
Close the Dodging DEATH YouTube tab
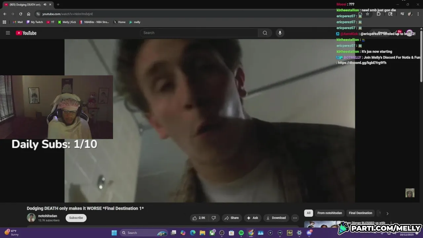click(51, 5)
